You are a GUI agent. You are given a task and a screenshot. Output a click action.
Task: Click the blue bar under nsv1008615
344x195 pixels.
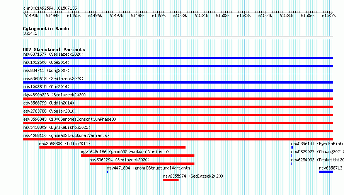click(178, 91)
